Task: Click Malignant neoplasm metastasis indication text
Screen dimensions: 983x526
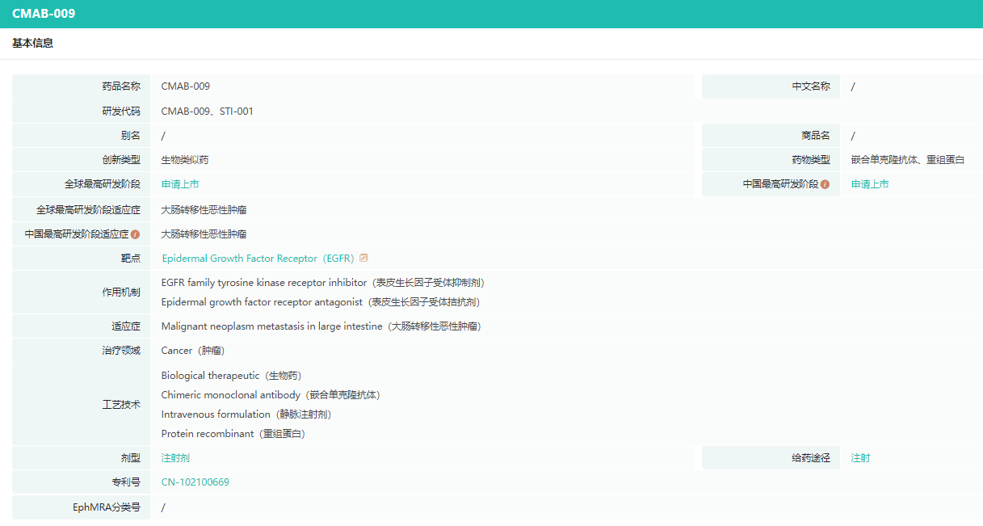Action: pos(321,326)
